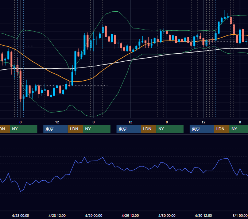Screen dimensions: 248x219
Task: Pick the NY block following 4/30 LDN
Action: [x=239, y=129]
